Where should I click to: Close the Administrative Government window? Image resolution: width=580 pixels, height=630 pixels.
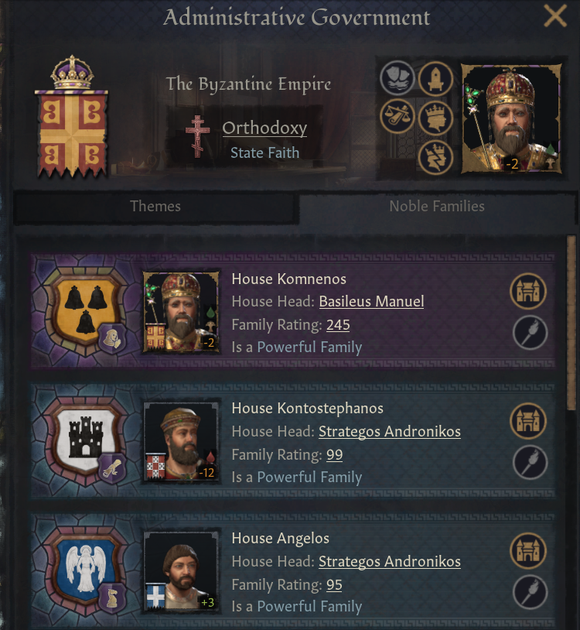[x=554, y=16]
